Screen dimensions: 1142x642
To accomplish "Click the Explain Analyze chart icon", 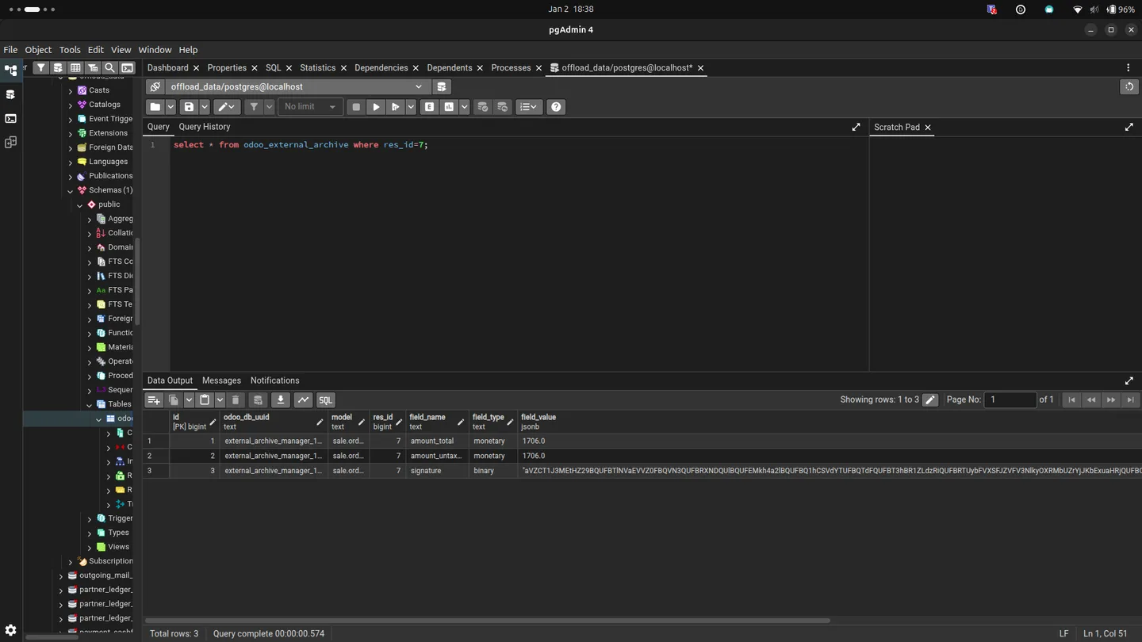I will (x=449, y=107).
